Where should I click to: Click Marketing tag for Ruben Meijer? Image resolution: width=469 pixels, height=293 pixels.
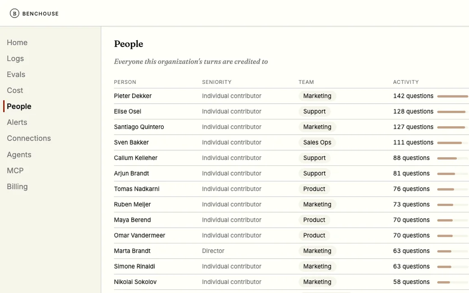[317, 205]
